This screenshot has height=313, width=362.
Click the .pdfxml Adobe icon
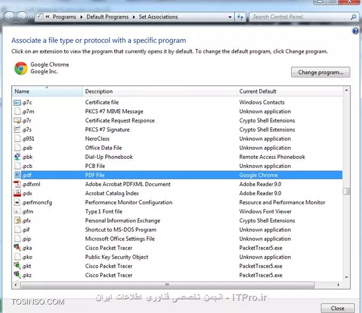(x=17, y=184)
